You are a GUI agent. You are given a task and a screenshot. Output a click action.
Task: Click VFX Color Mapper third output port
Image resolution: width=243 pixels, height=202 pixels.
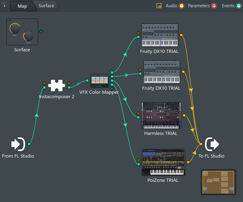tap(112, 80)
